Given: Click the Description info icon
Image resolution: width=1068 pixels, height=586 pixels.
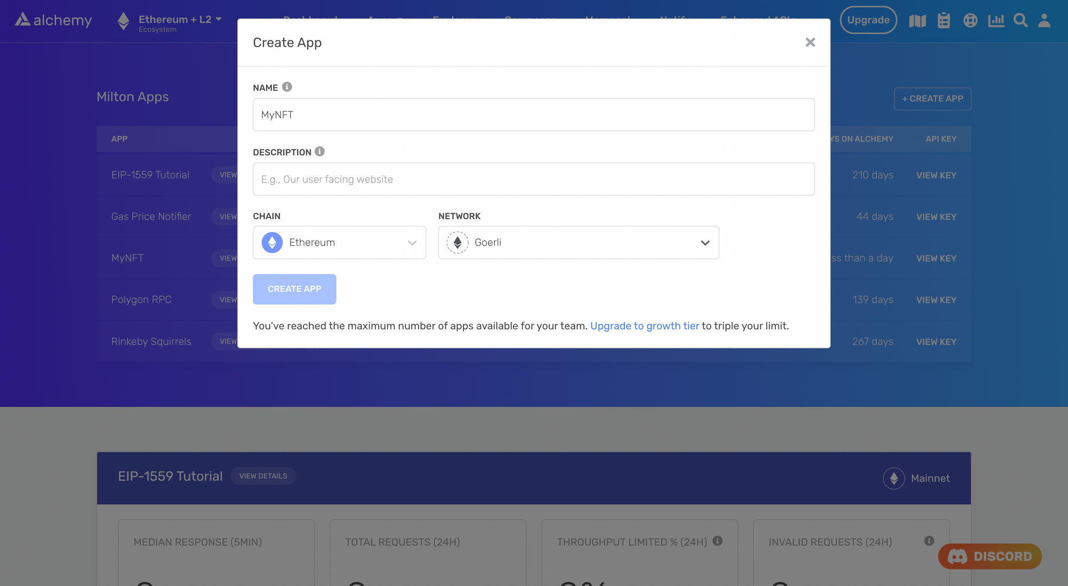Looking at the screenshot, I should (319, 152).
